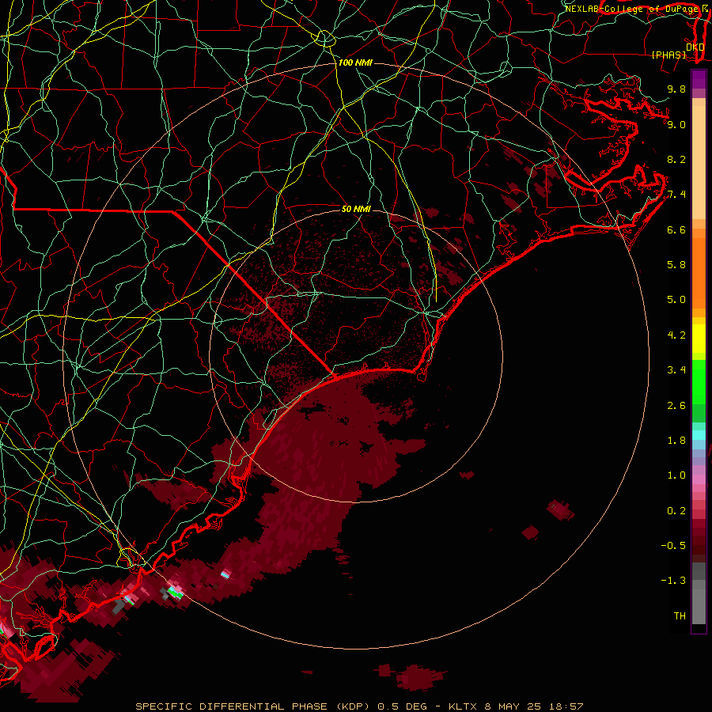
Task: Select the 1.8 scale value
Action: click(x=676, y=441)
